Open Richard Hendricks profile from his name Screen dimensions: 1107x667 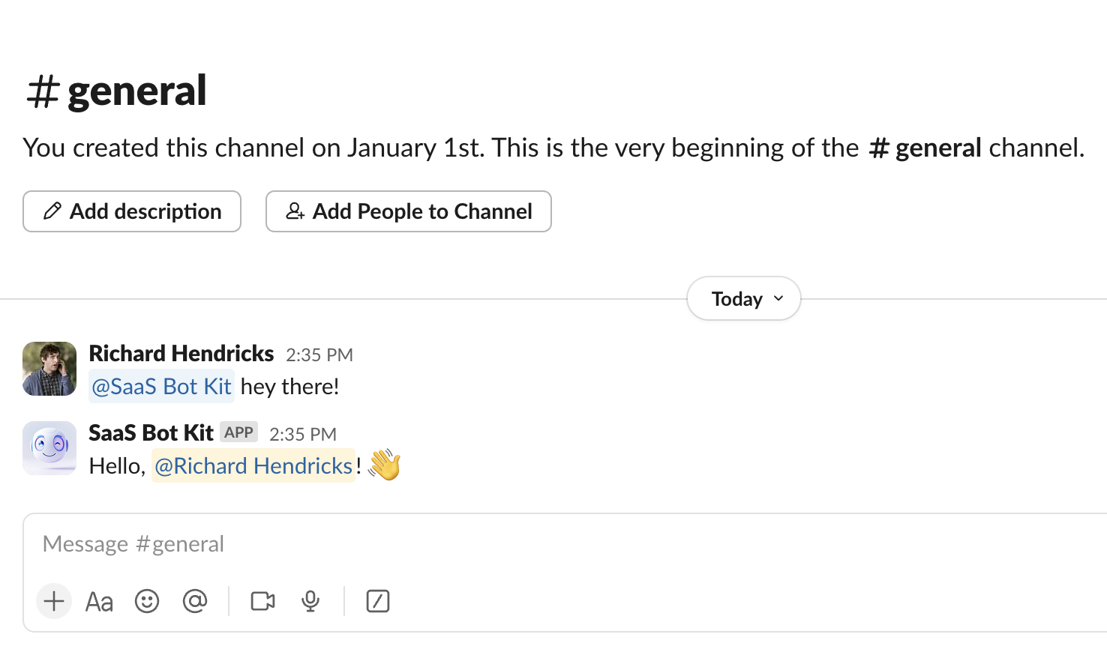181,353
